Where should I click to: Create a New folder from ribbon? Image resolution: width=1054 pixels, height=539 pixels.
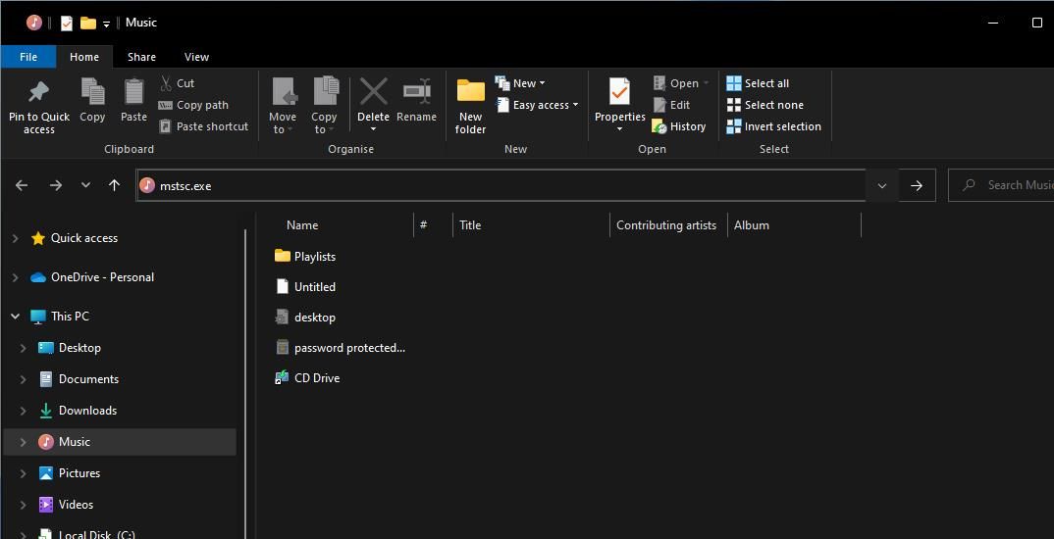(x=470, y=106)
